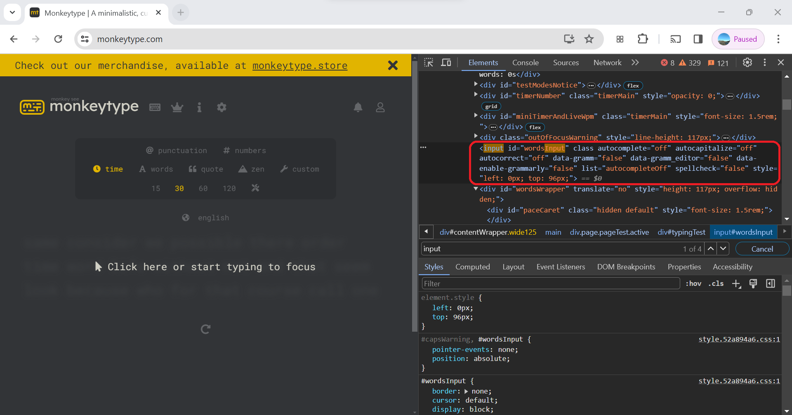Open DevTools settings gear
792x415 pixels.
(747, 62)
